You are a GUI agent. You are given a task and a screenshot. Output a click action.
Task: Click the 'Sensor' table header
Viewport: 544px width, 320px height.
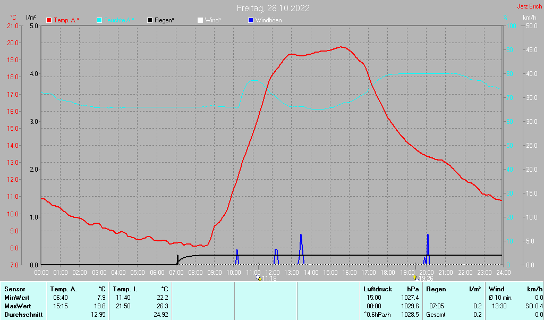tap(15, 289)
